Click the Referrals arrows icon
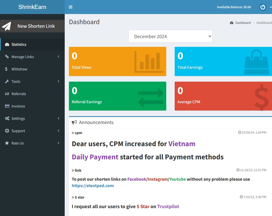 (7, 94)
